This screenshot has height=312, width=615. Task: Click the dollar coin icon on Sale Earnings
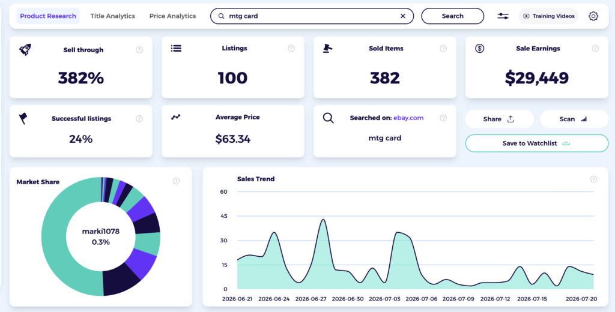[480, 48]
